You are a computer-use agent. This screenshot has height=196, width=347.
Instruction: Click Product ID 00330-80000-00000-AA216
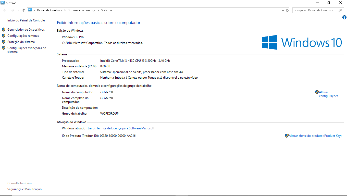click(x=118, y=136)
